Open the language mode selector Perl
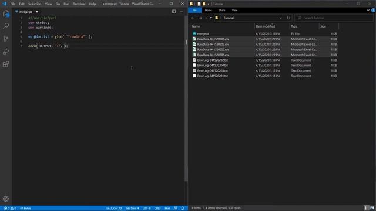The width and height of the screenshot is (376, 211). tap(167, 209)
